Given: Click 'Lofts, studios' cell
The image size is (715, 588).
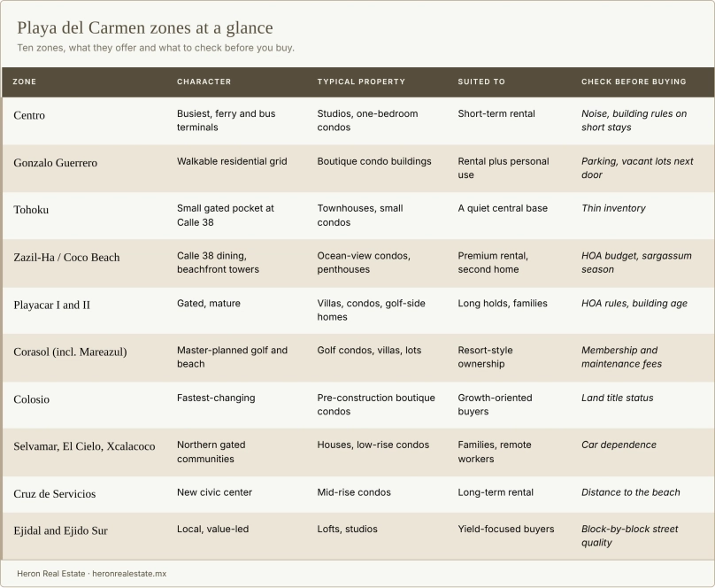Looking at the screenshot, I should 348,530.
